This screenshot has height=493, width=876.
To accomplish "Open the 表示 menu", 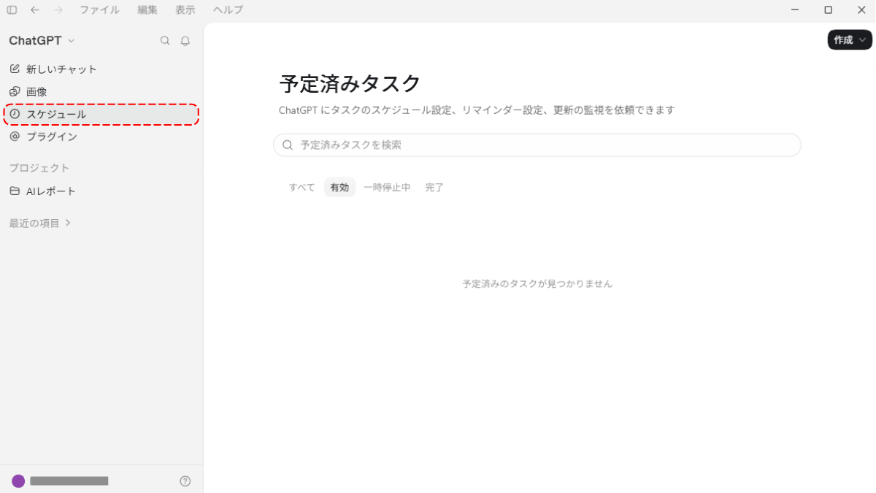I will [x=185, y=9].
